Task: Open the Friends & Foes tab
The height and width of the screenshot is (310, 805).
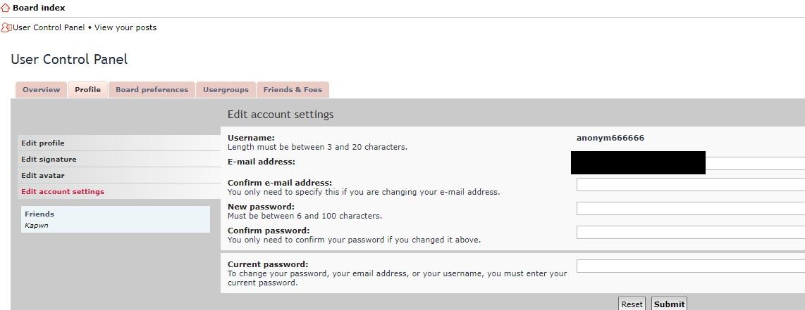Action: click(293, 90)
